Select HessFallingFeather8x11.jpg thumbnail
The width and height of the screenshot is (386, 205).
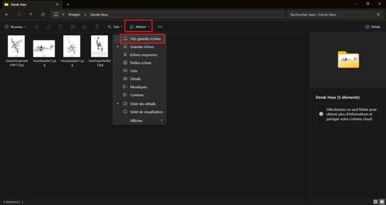(16, 46)
